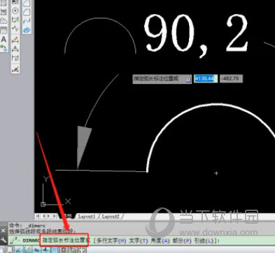Switch to the Layout2 tab

point(111,217)
